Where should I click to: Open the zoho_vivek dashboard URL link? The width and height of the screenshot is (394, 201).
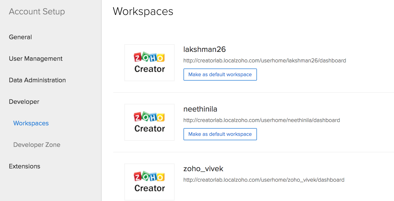click(264, 180)
